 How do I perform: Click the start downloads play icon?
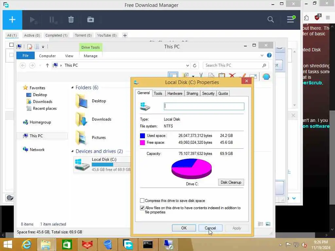tap(33, 20)
